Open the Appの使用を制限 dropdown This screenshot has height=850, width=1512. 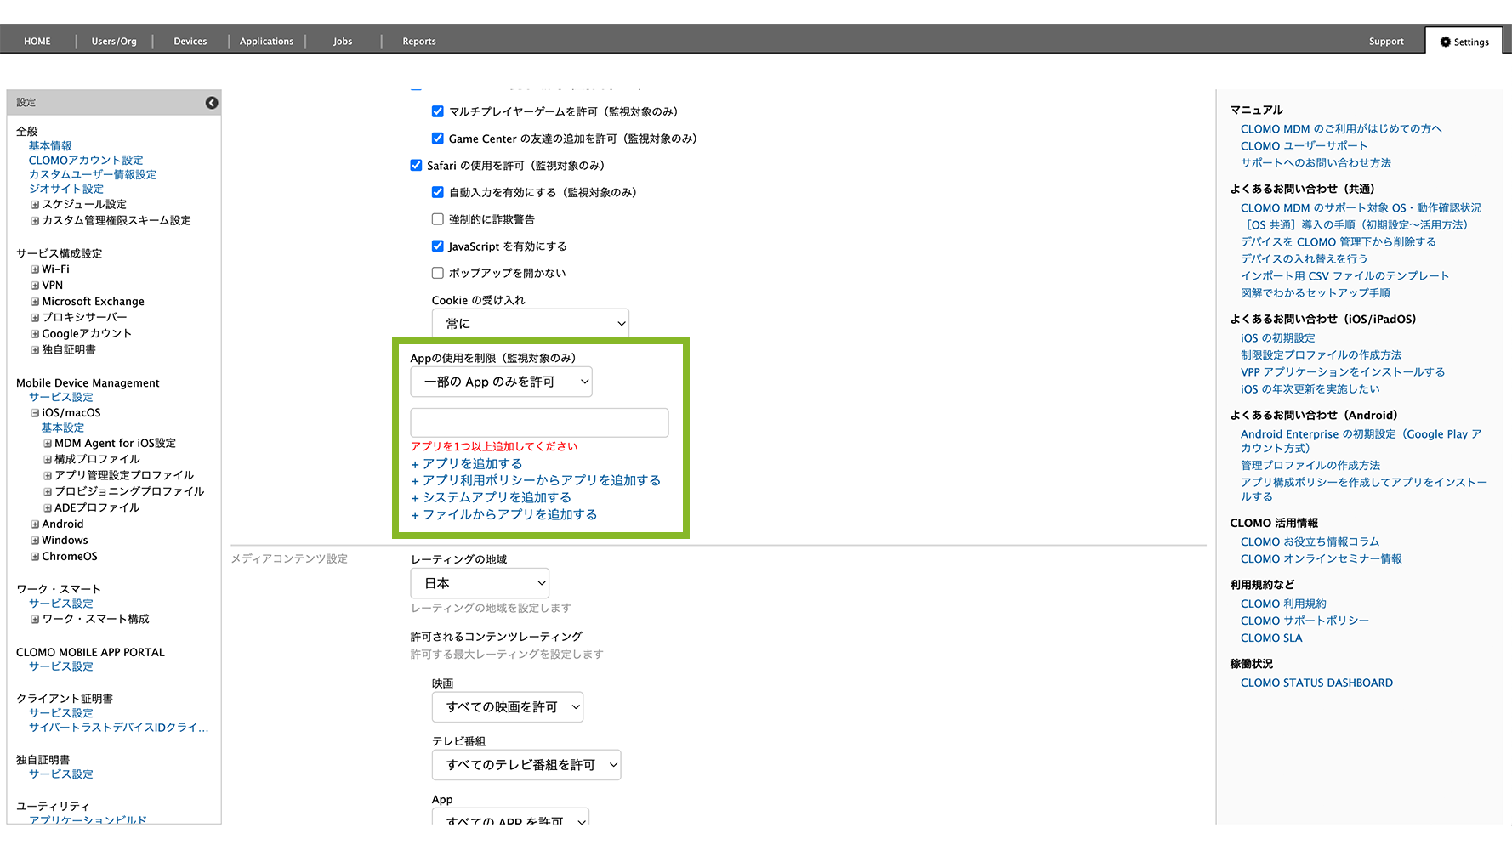click(x=501, y=382)
